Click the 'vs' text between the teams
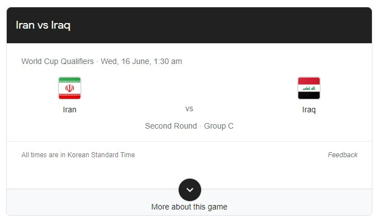This screenshot has width=382, height=223. (189, 109)
